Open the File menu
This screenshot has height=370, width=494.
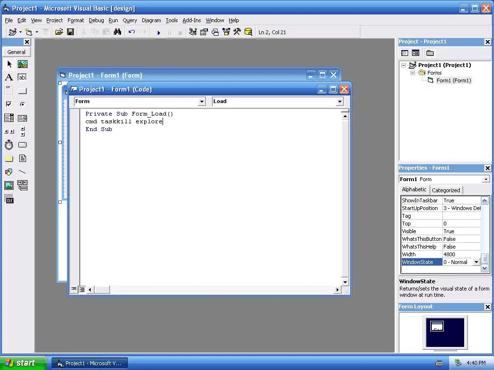coord(9,20)
